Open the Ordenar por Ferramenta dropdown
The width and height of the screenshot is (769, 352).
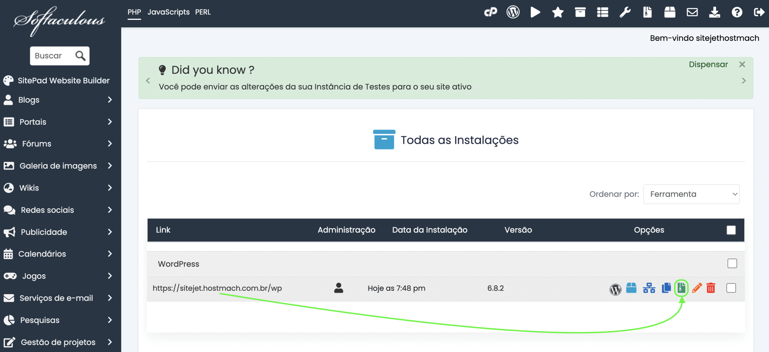point(691,194)
